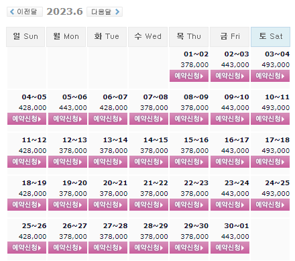Click 예약신청 for 04~05
This screenshot has height=261, width=295.
(x=27, y=119)
